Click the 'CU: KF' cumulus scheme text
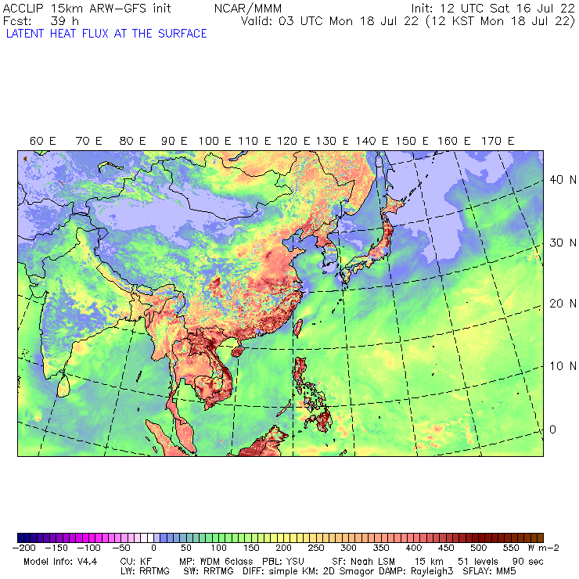 tap(135, 562)
